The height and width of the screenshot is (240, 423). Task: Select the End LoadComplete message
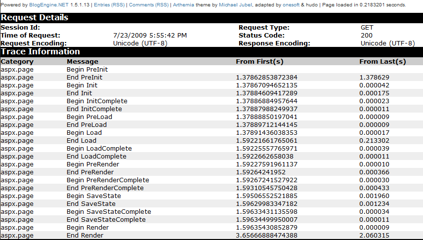pos(96,157)
